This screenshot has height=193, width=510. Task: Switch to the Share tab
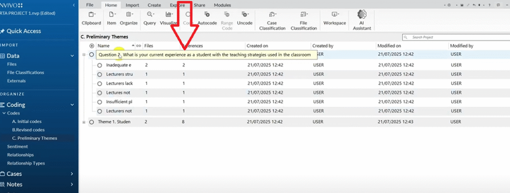[x=199, y=5]
